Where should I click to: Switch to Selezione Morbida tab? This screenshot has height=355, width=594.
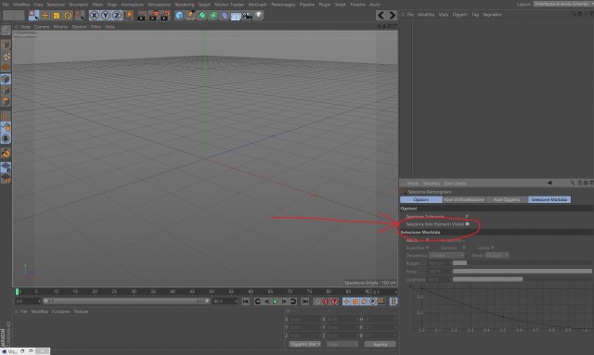(x=549, y=199)
